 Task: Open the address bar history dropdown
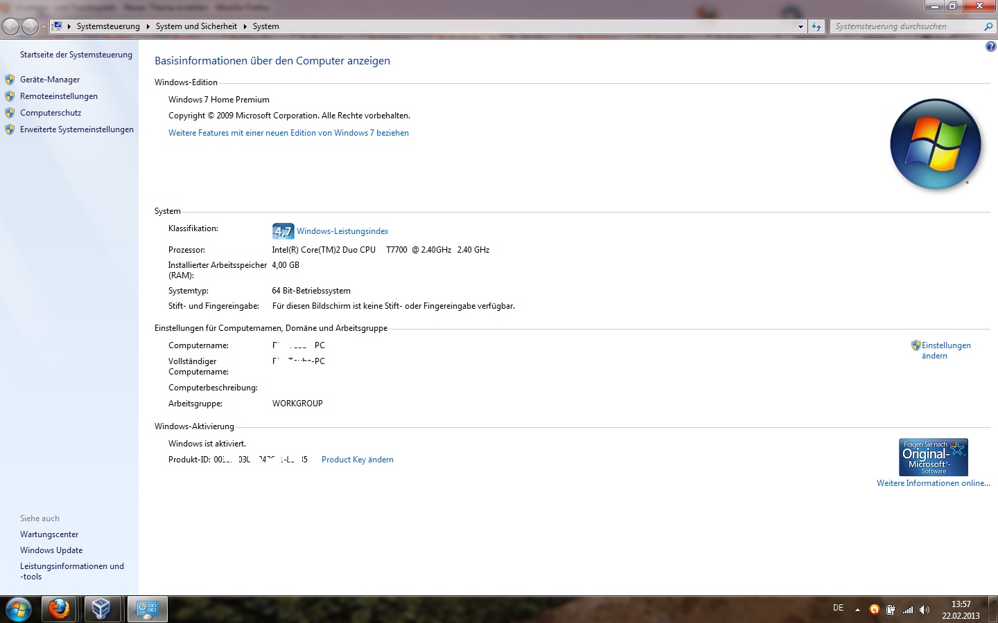click(x=800, y=27)
